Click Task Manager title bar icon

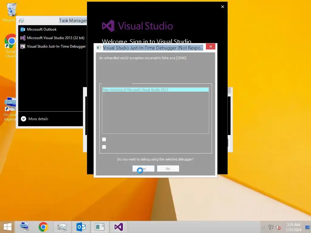21,21
